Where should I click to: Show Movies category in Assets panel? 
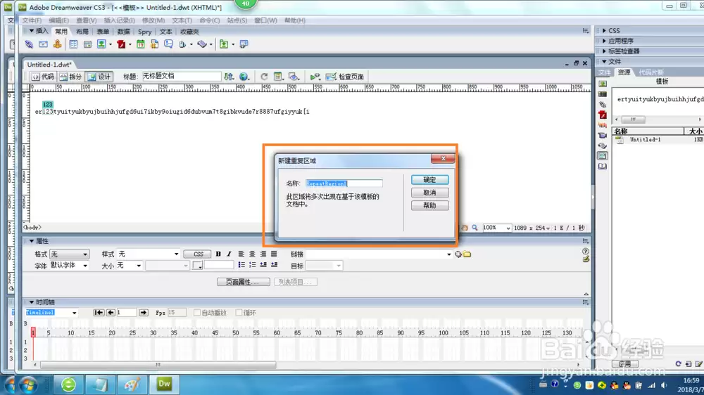tap(603, 136)
